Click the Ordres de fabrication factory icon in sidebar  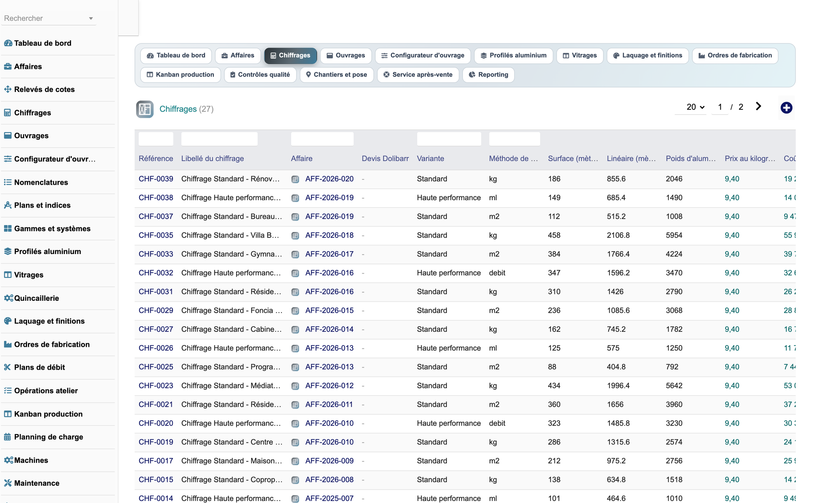coord(8,344)
